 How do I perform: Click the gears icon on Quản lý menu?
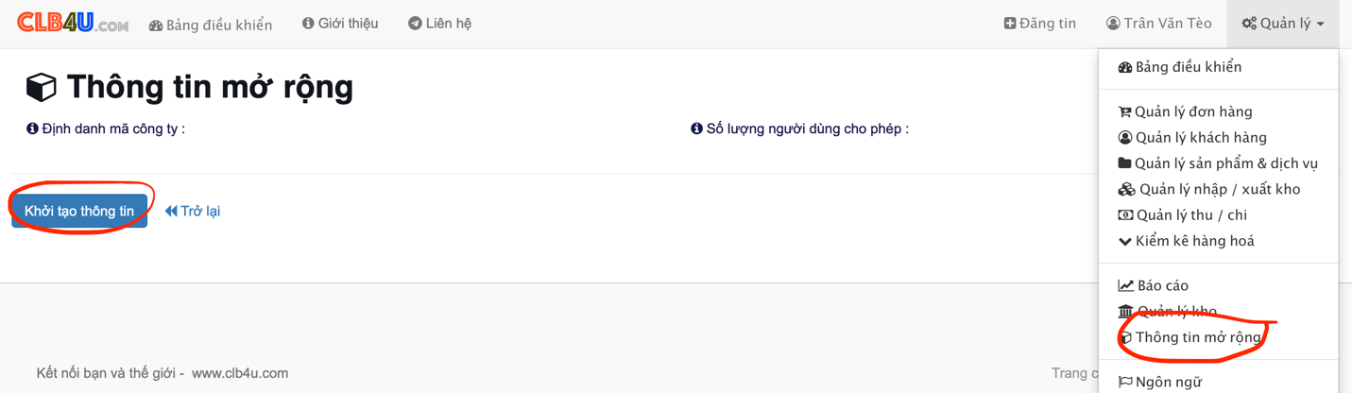pyautogui.click(x=1249, y=24)
